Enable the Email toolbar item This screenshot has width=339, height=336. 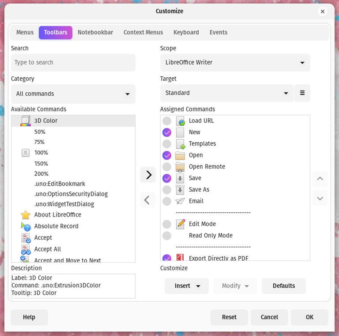[167, 201]
